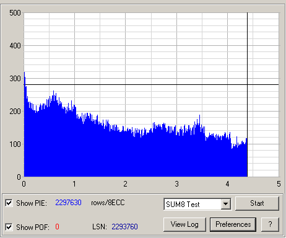
Task: Click the blue spike near 3.5 GB
Action: (199, 116)
